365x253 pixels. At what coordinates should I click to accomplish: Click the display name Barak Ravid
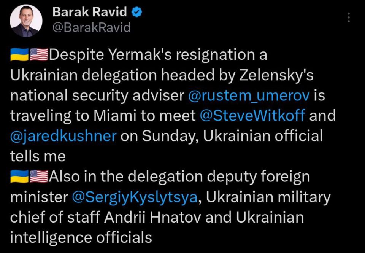(90, 11)
